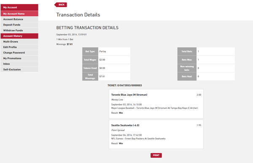Click the Bets Won value cell
Screen dimensions: 253x163
tap(215, 60)
